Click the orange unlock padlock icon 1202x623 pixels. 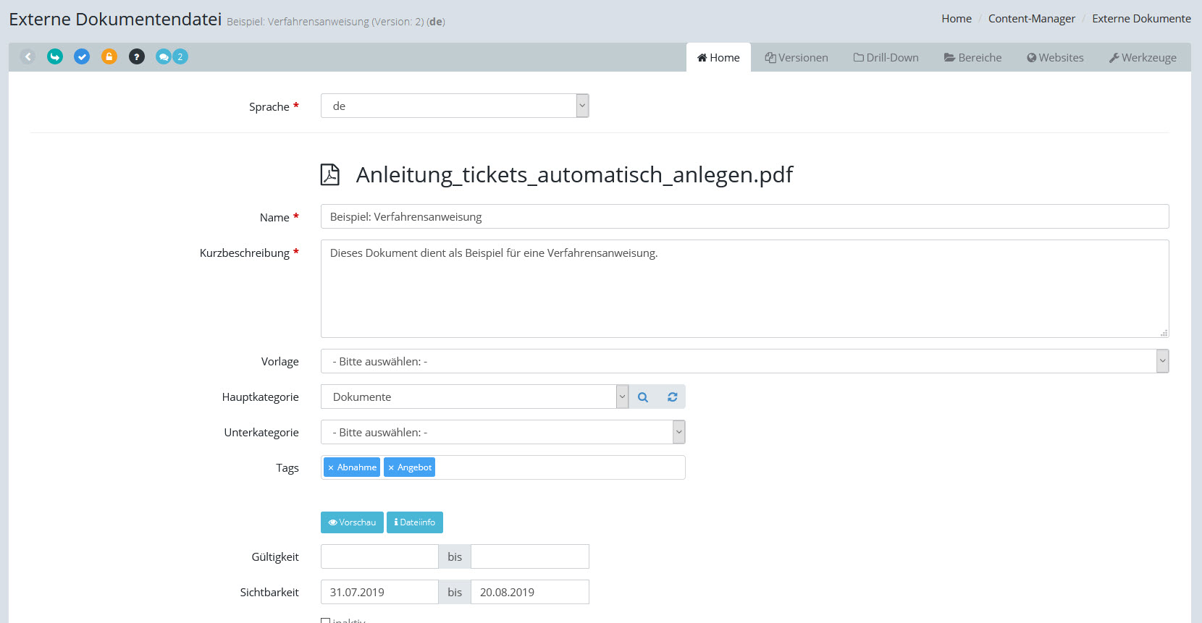point(109,56)
